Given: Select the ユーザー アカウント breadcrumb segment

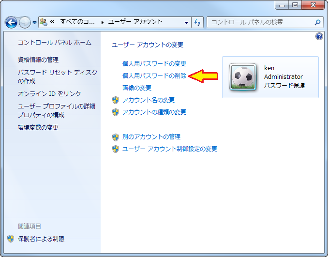Looking at the screenshot, I should coord(135,22).
